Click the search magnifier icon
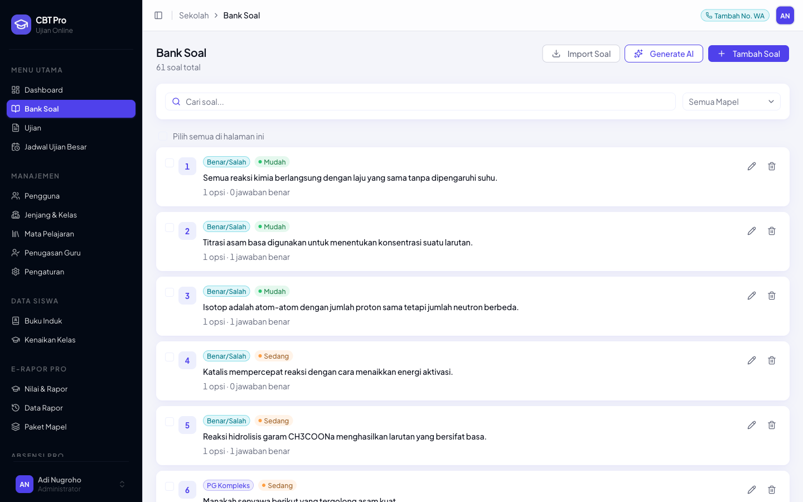The height and width of the screenshot is (502, 803). [176, 102]
